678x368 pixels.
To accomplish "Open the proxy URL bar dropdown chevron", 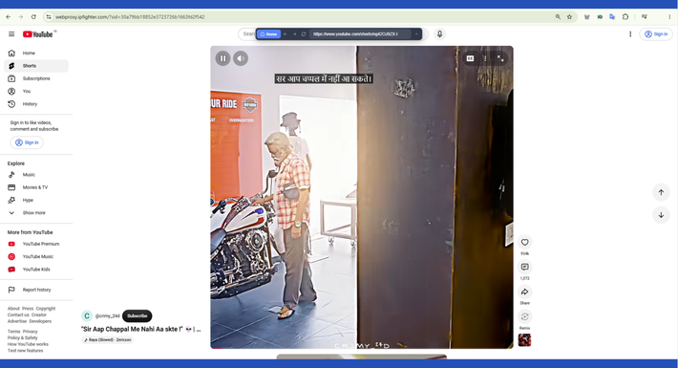I will click(416, 34).
